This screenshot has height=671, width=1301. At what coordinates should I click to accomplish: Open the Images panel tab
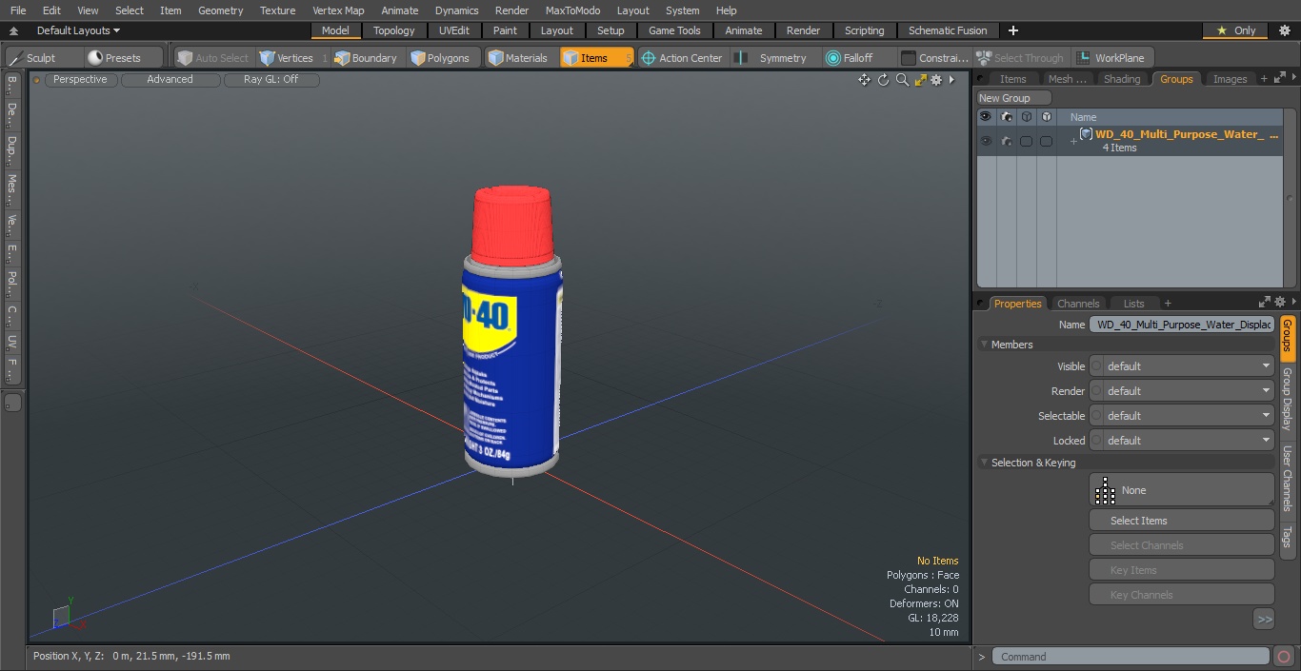pyautogui.click(x=1230, y=79)
